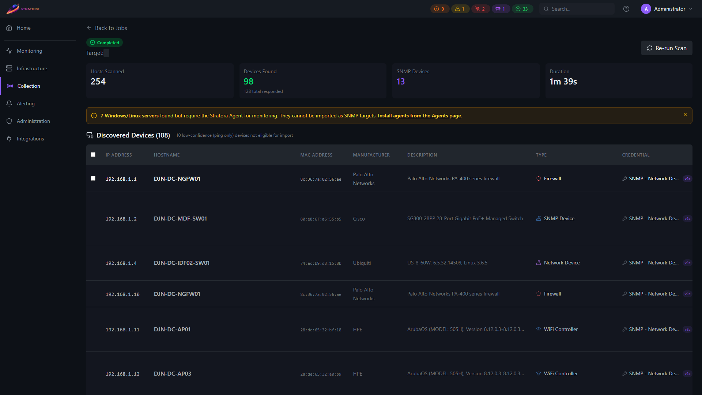Click credential key icon for 192.168.1.1 row
702x395 pixels.
point(624,179)
